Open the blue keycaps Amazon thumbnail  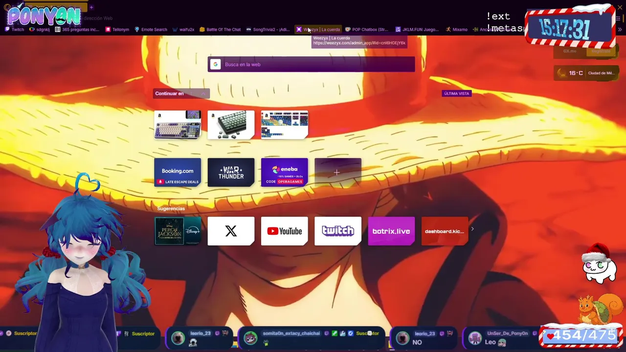[x=285, y=125]
